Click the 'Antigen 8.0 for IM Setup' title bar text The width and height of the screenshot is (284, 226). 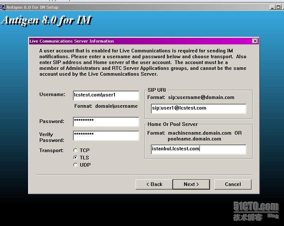point(32,7)
